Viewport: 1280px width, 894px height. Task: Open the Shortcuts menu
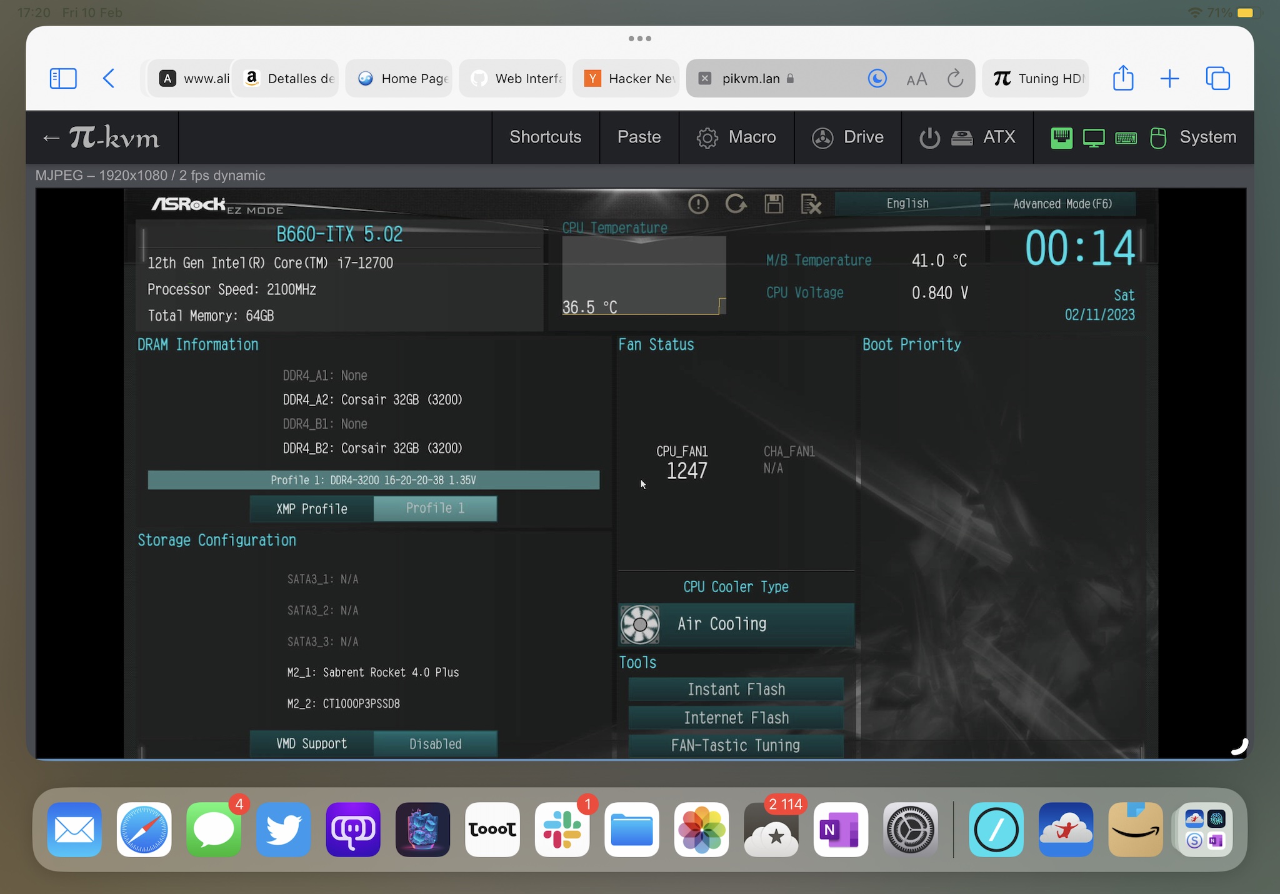[545, 137]
